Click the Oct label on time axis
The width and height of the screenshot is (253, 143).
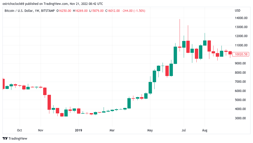19,130
